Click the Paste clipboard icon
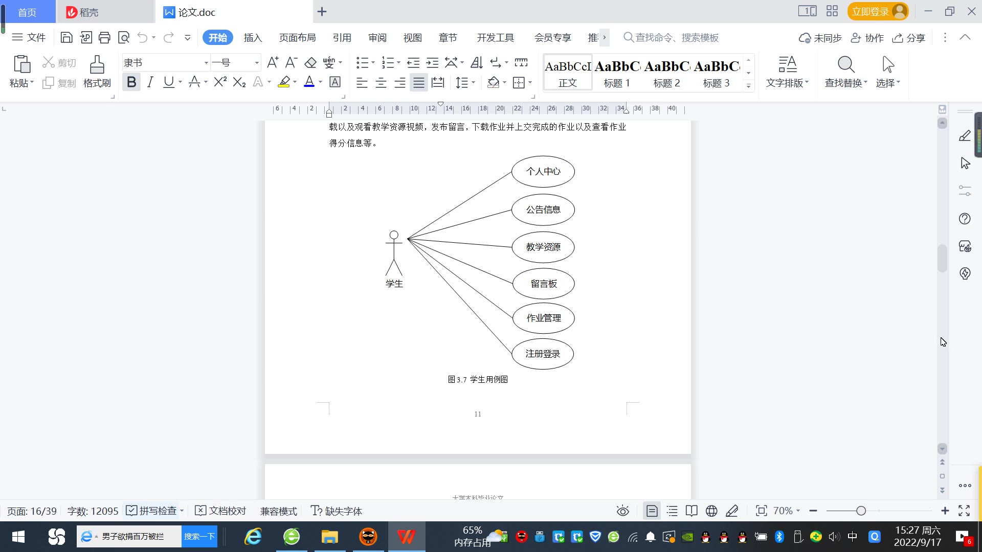 click(21, 64)
